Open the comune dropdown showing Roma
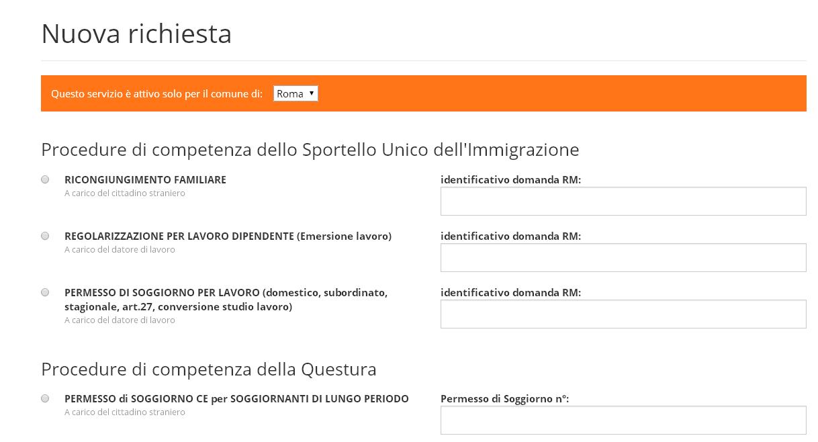Viewport: 818px width, 442px height. point(296,94)
